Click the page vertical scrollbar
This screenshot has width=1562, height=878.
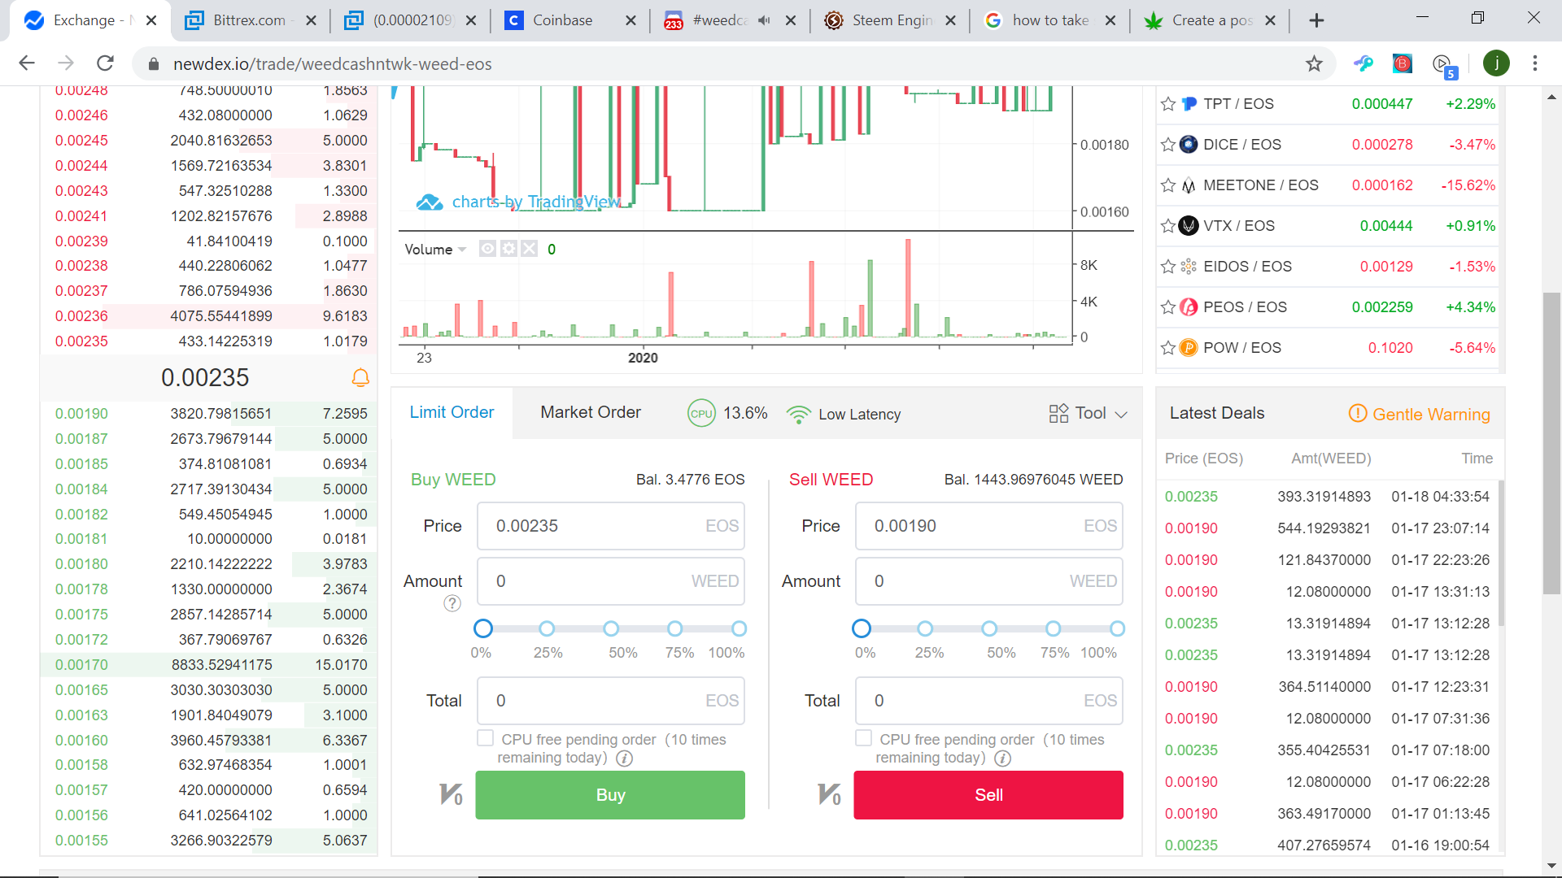(x=1551, y=443)
